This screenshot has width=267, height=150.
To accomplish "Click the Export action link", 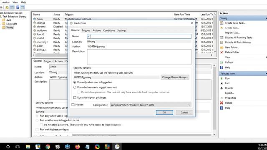I will pos(229,93).
